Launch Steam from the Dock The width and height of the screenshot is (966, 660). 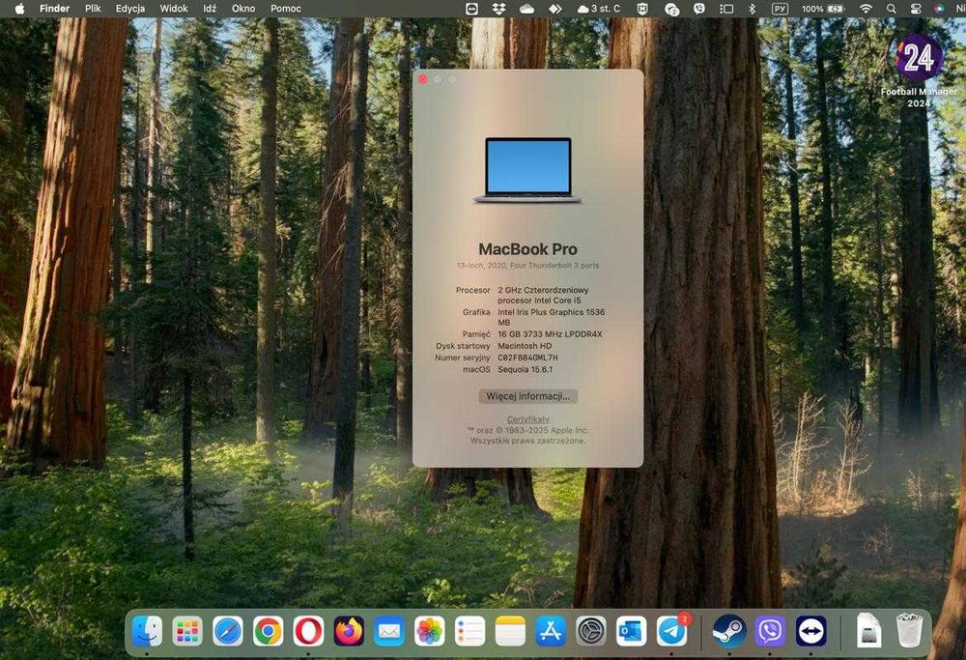click(x=729, y=632)
